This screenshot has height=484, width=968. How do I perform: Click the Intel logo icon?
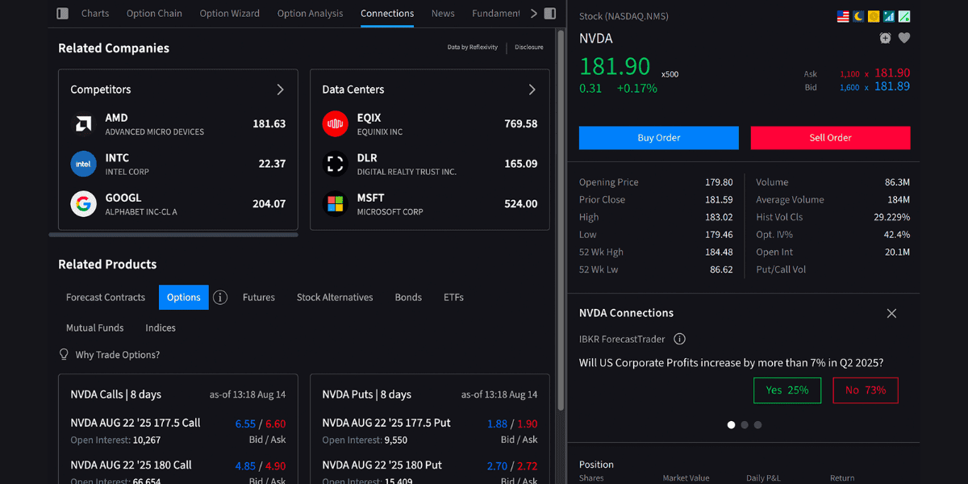(83, 164)
